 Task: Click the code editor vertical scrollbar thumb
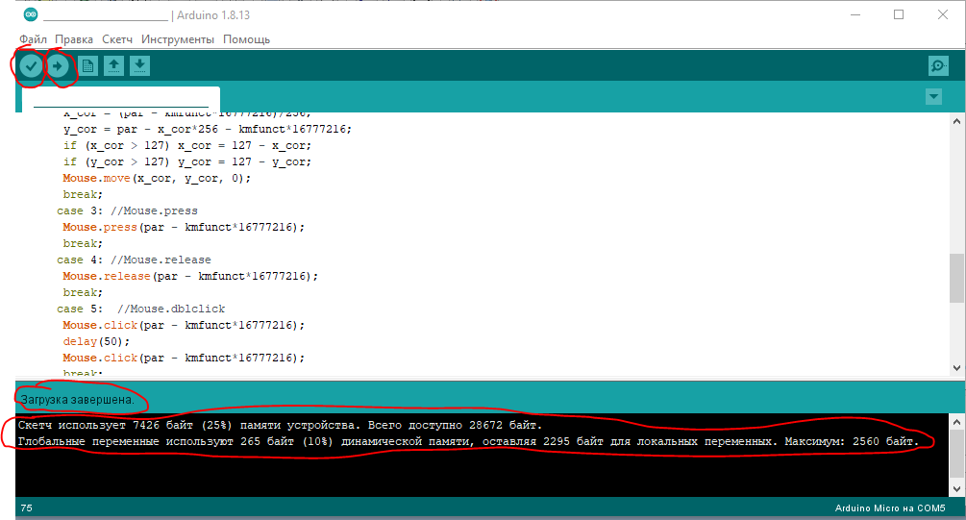click(x=955, y=281)
